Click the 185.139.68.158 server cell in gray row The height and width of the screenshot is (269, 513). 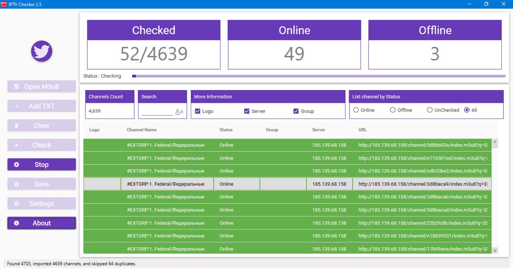tap(329, 184)
